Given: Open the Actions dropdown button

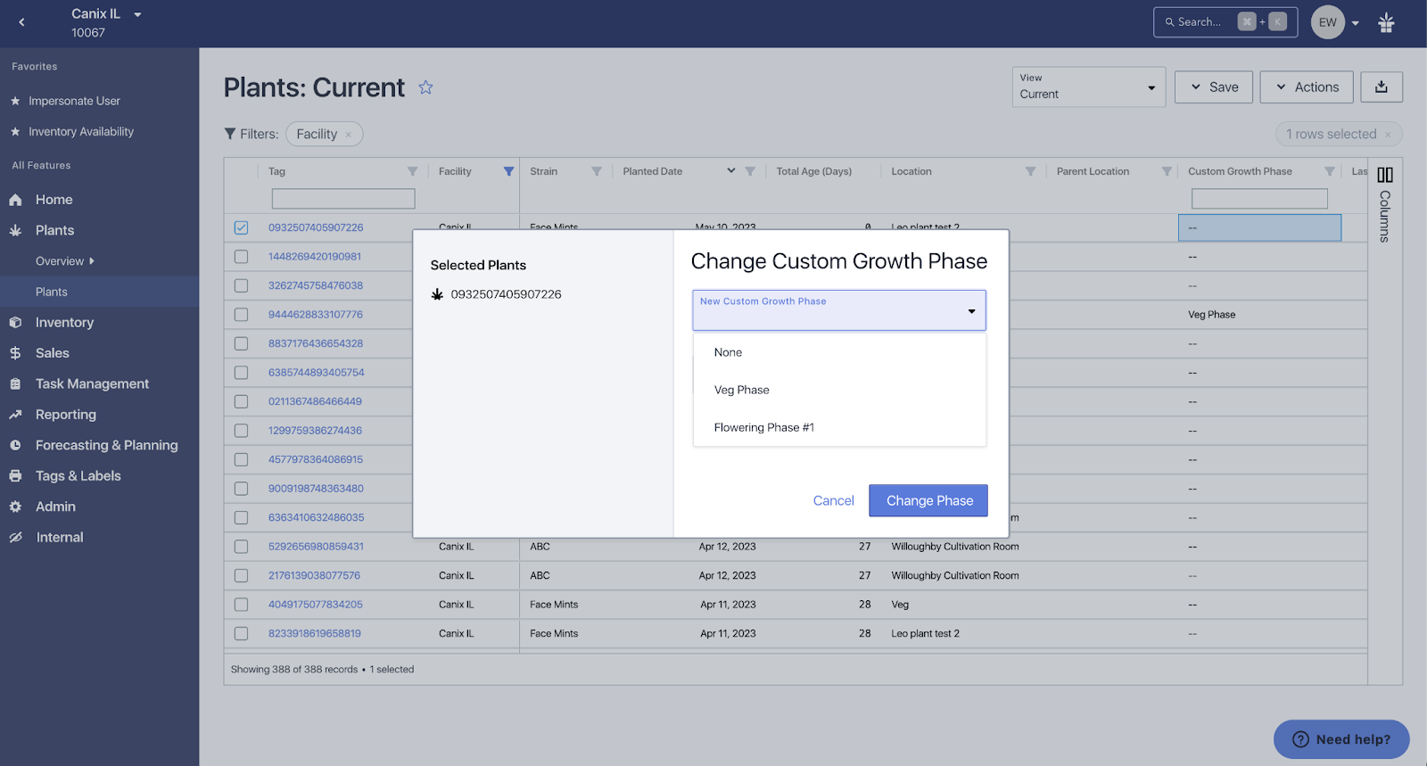Looking at the screenshot, I should coord(1307,87).
